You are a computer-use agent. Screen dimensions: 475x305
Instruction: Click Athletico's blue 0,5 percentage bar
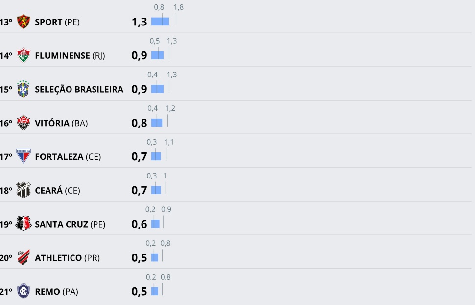155,257
